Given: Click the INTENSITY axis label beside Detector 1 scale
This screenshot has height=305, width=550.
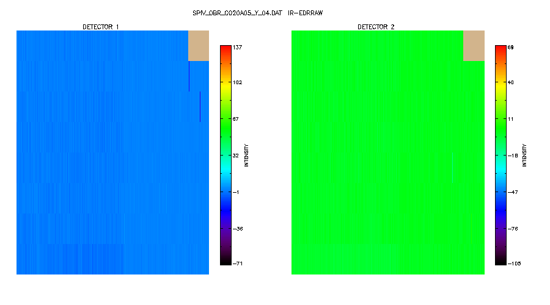Looking at the screenshot, I should (x=246, y=155).
